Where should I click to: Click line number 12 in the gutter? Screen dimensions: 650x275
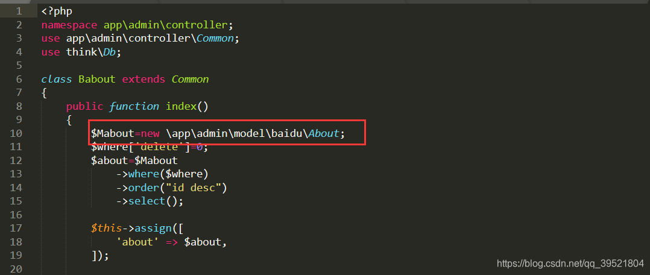[x=16, y=160]
